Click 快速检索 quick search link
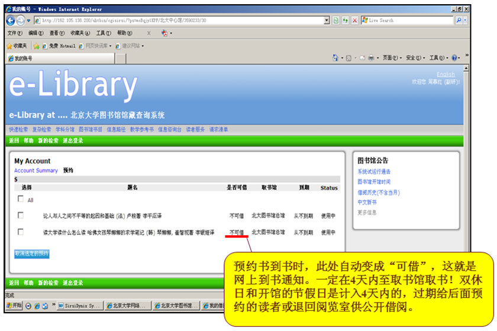 18,129
